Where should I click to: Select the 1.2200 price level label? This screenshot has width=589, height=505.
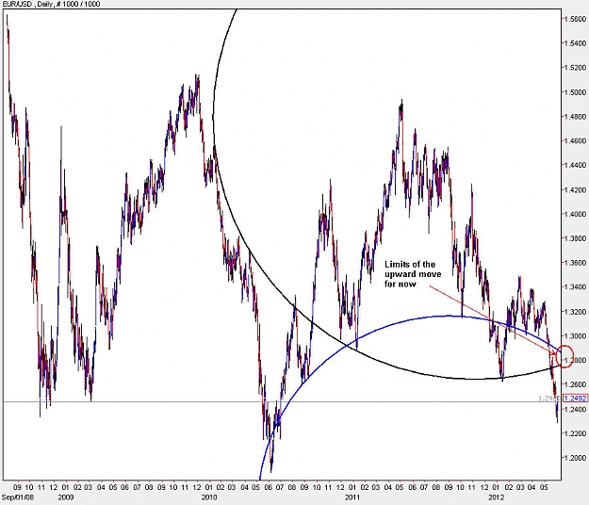pyautogui.click(x=576, y=433)
